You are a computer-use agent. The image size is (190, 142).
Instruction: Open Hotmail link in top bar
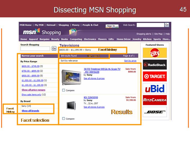[51, 25]
